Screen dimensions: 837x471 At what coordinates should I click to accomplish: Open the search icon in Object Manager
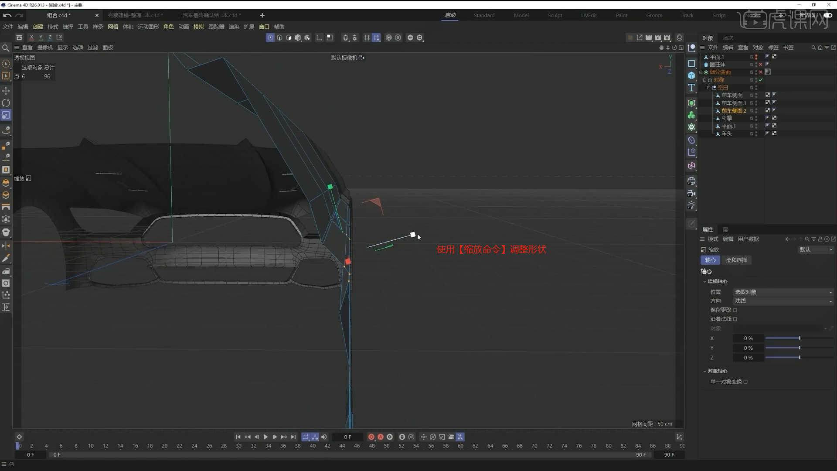(813, 47)
